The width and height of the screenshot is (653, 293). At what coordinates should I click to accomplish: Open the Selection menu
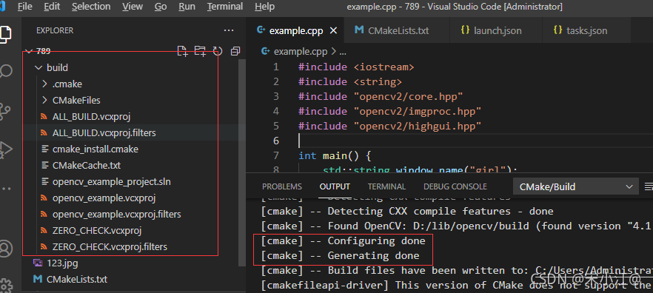coord(91,7)
